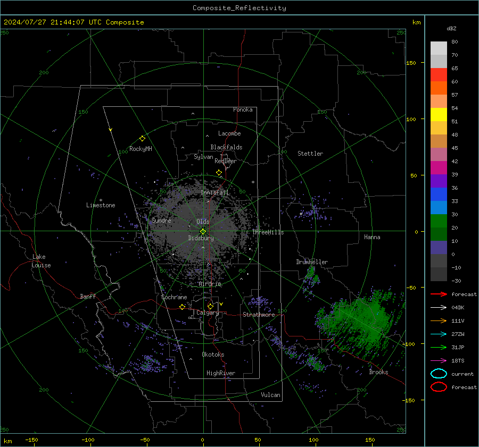Pick the bright yellow 51-54 dBZ swatch
The image size is (479, 447).
(439, 114)
